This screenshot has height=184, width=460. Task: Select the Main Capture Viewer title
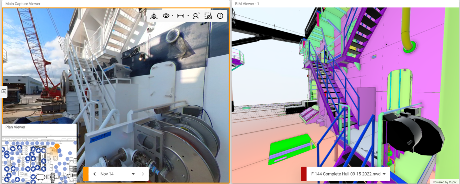23,4
